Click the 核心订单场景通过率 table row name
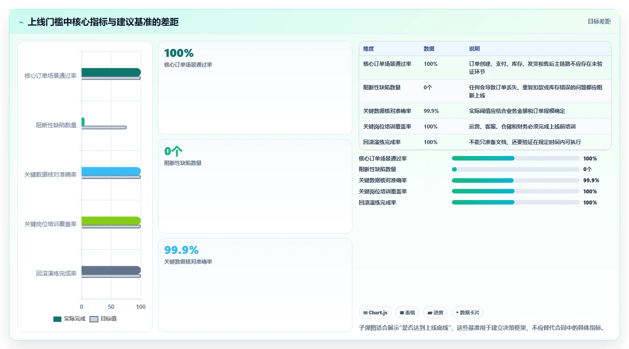 click(x=387, y=64)
